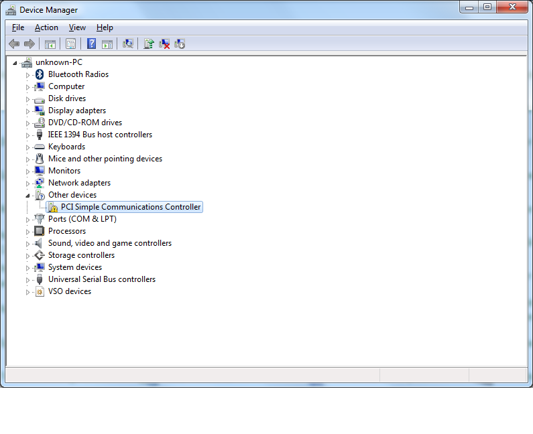Open the Properties toolbar icon
Screen dimensions: 533x434
[x=70, y=44]
